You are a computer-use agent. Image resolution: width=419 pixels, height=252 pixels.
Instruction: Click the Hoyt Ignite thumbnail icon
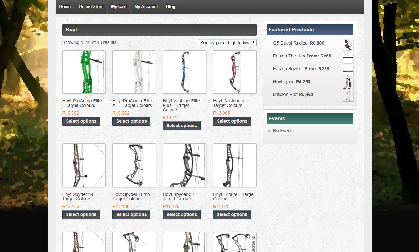[x=348, y=83]
